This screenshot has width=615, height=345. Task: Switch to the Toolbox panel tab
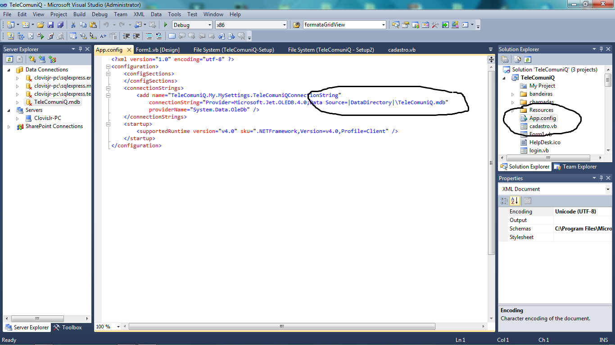pyautogui.click(x=68, y=327)
